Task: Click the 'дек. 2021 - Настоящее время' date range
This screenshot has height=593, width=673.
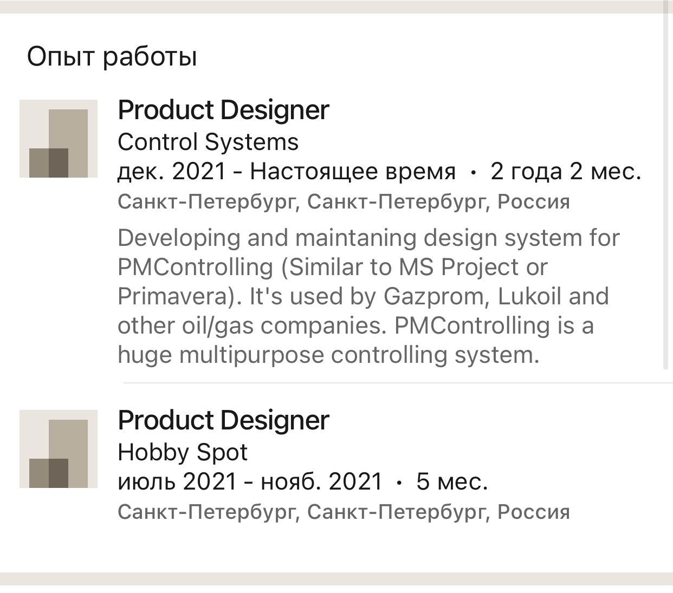Action: coord(286,172)
